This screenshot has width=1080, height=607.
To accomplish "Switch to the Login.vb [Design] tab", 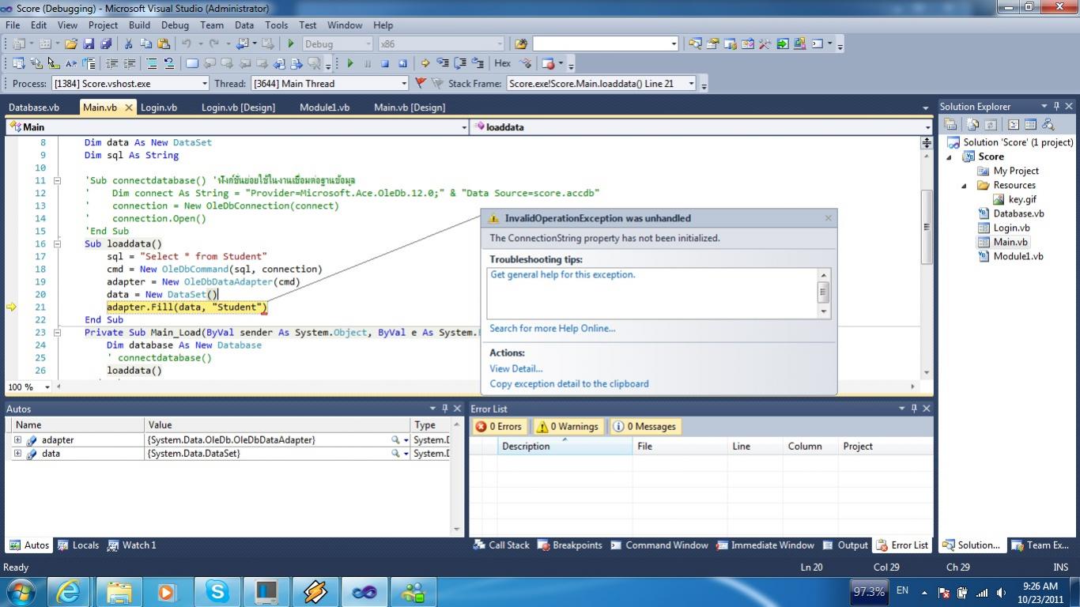I will tap(238, 107).
